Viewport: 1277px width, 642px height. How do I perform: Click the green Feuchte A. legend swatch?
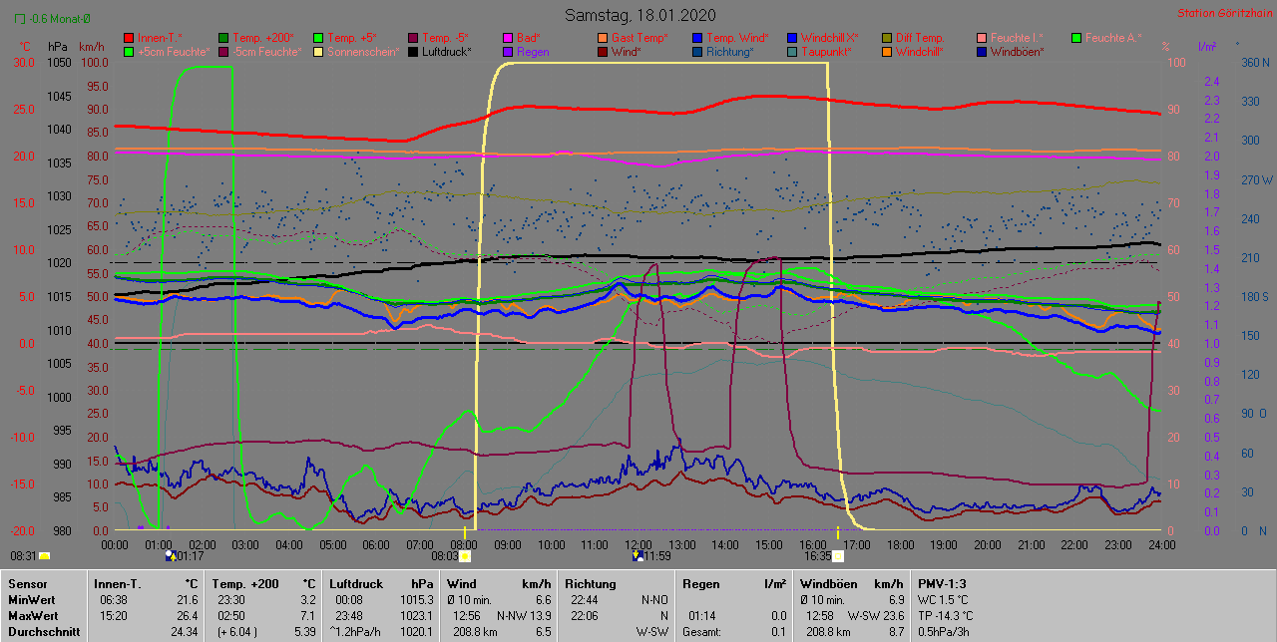point(1076,38)
